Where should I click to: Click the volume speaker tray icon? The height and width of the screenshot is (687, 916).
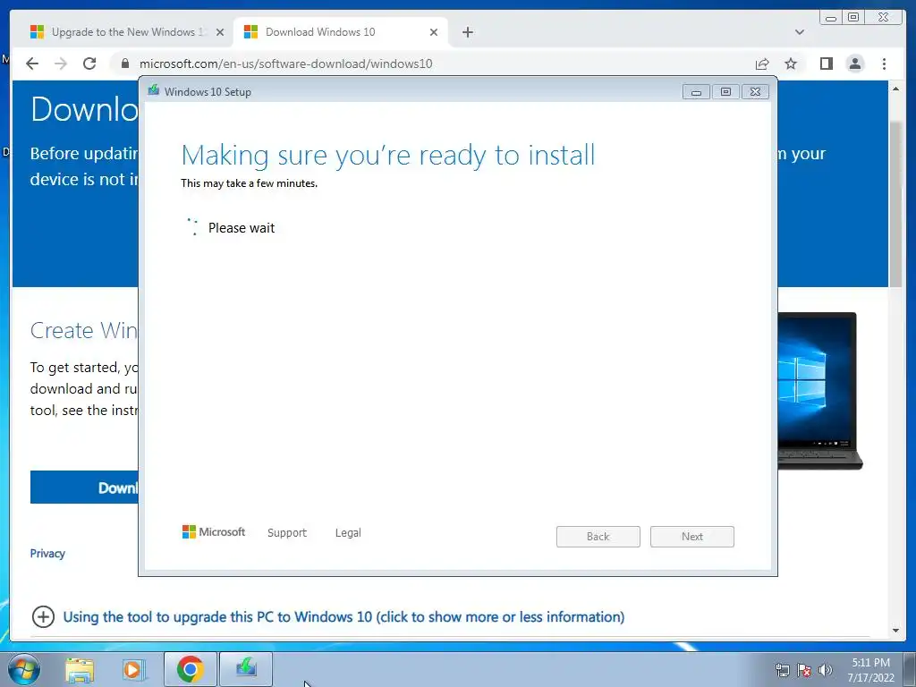point(826,670)
